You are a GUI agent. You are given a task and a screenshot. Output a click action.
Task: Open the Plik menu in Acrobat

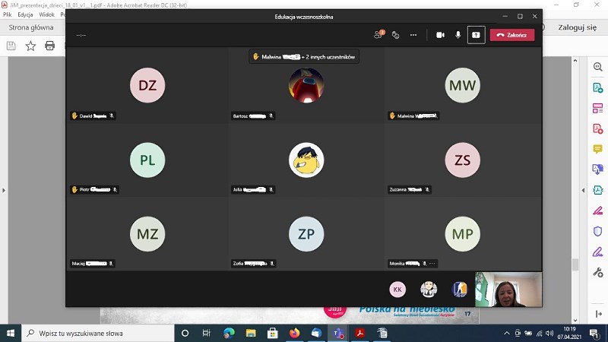coord(8,14)
